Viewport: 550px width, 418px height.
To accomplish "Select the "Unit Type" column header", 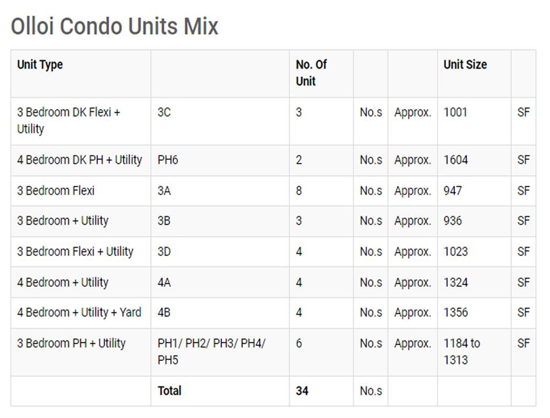I will pos(40,65).
